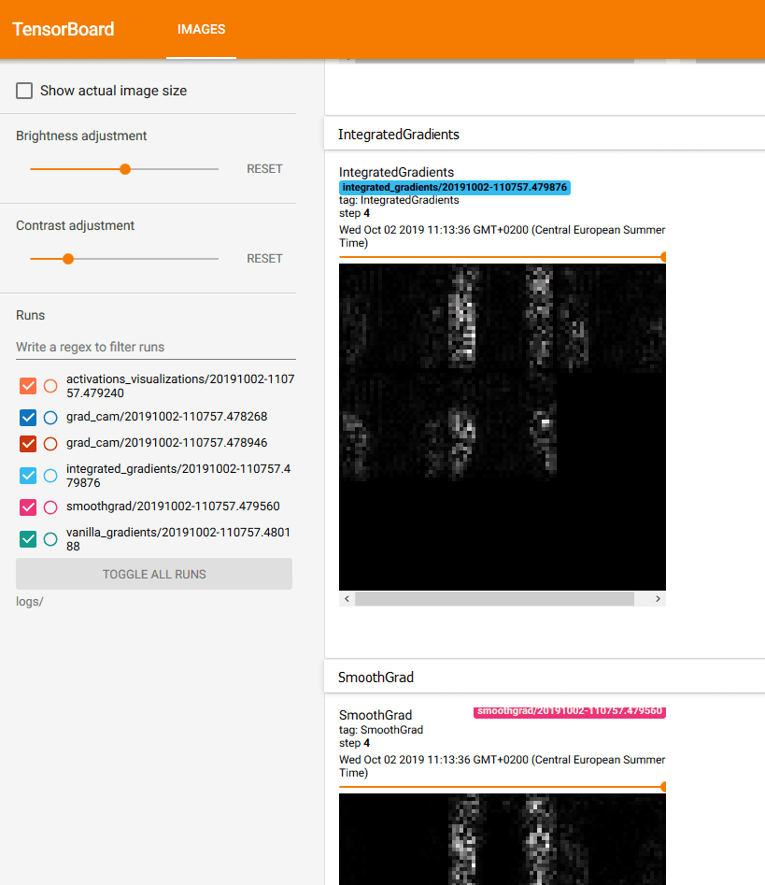765x885 pixels.
Task: Open the Images tab
Action: 201,29
